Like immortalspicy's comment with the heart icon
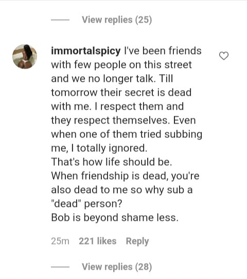Screen dimensions: 247x279 click(x=224, y=56)
